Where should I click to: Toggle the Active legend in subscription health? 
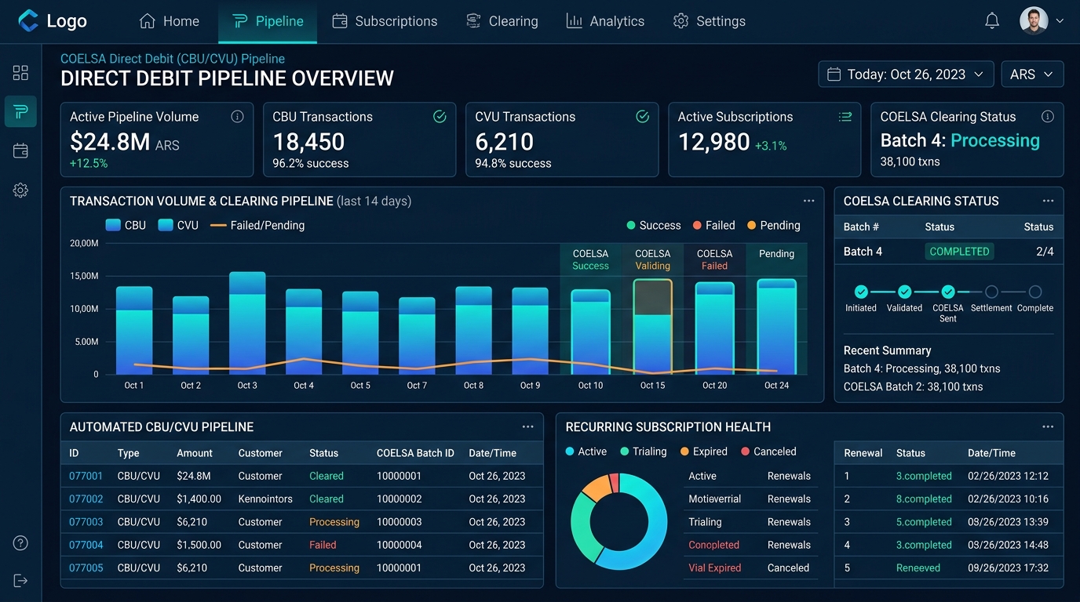[x=586, y=451]
